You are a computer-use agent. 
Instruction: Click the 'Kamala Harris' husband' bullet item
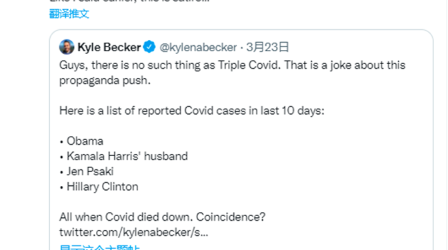point(123,156)
